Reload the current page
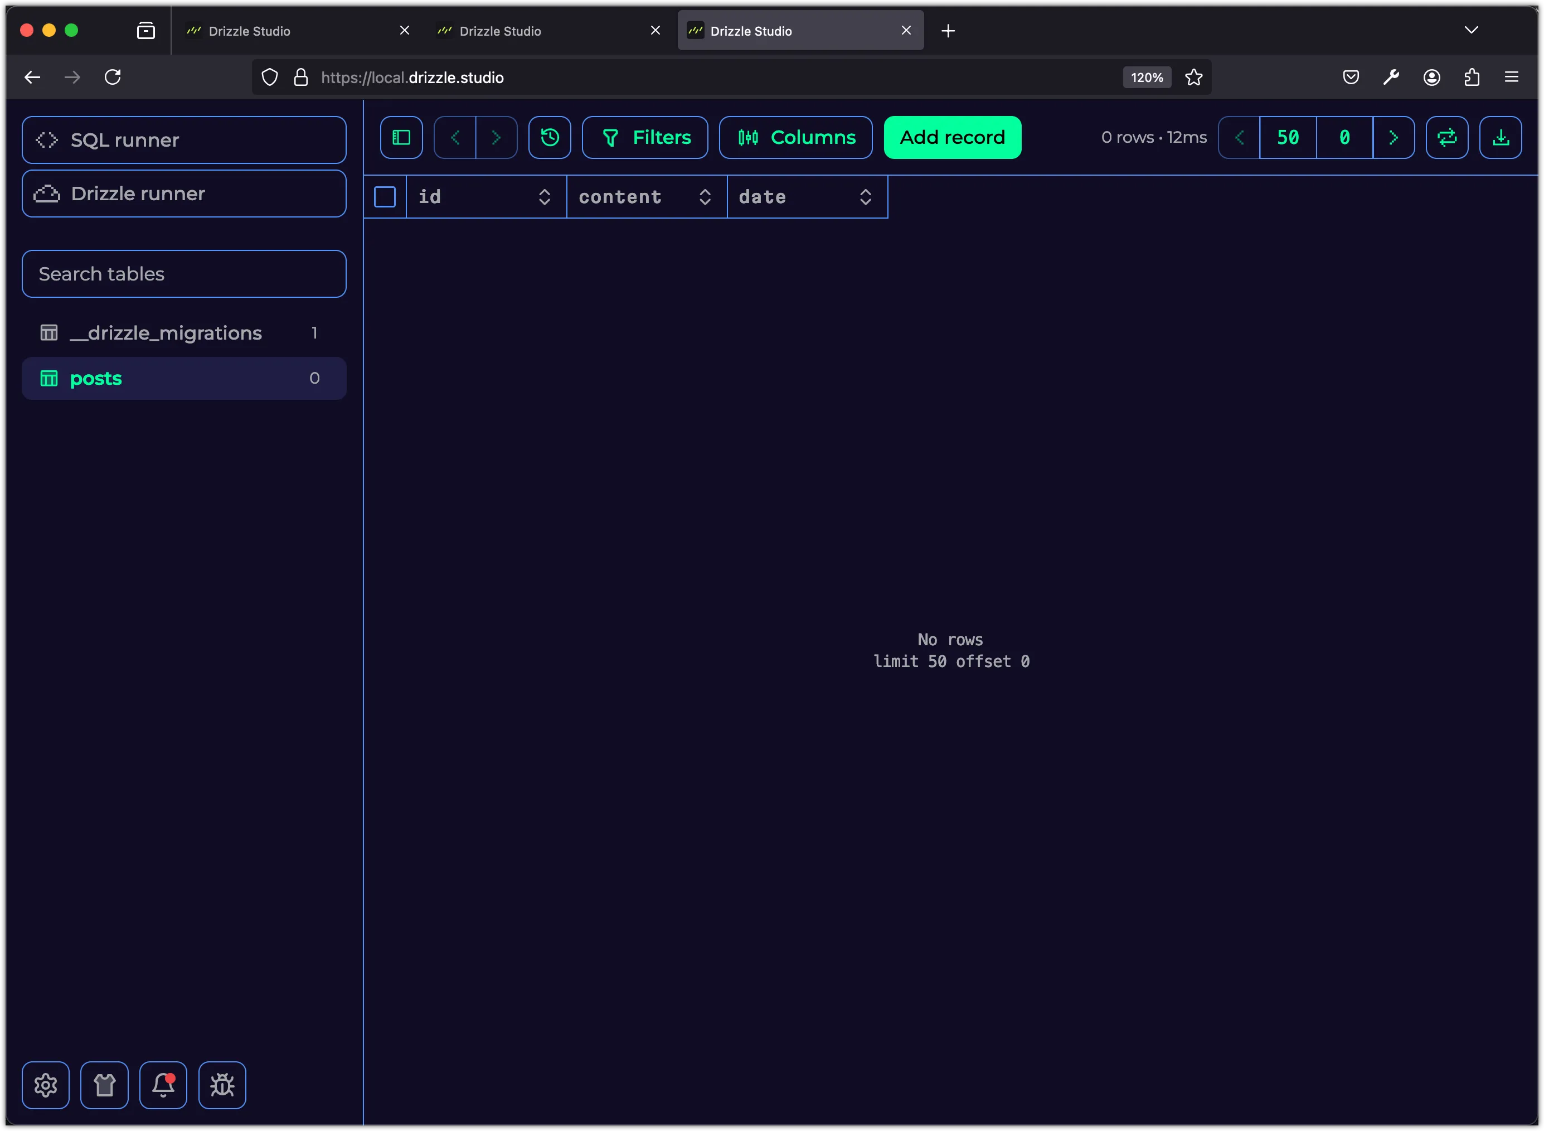 pos(113,78)
